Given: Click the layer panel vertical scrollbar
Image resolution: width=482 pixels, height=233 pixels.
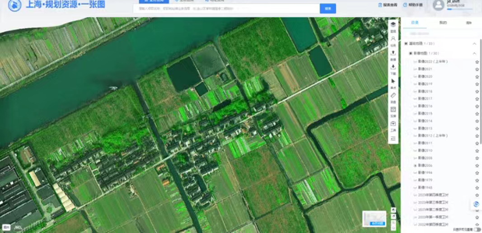Looking at the screenshot, I should (481, 92).
